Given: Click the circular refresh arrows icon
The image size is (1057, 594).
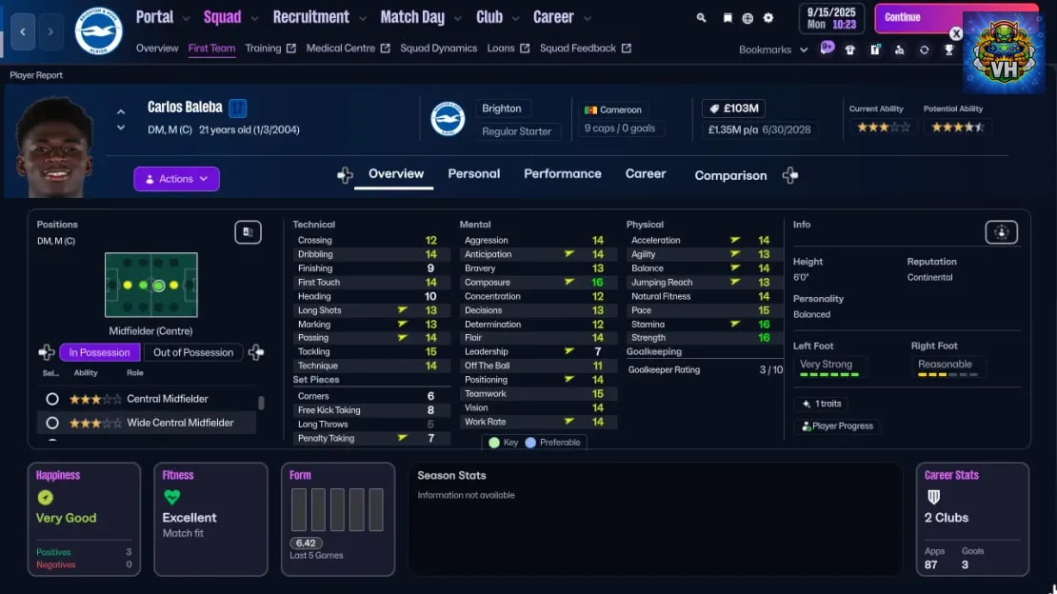Looking at the screenshot, I should coord(925,49).
